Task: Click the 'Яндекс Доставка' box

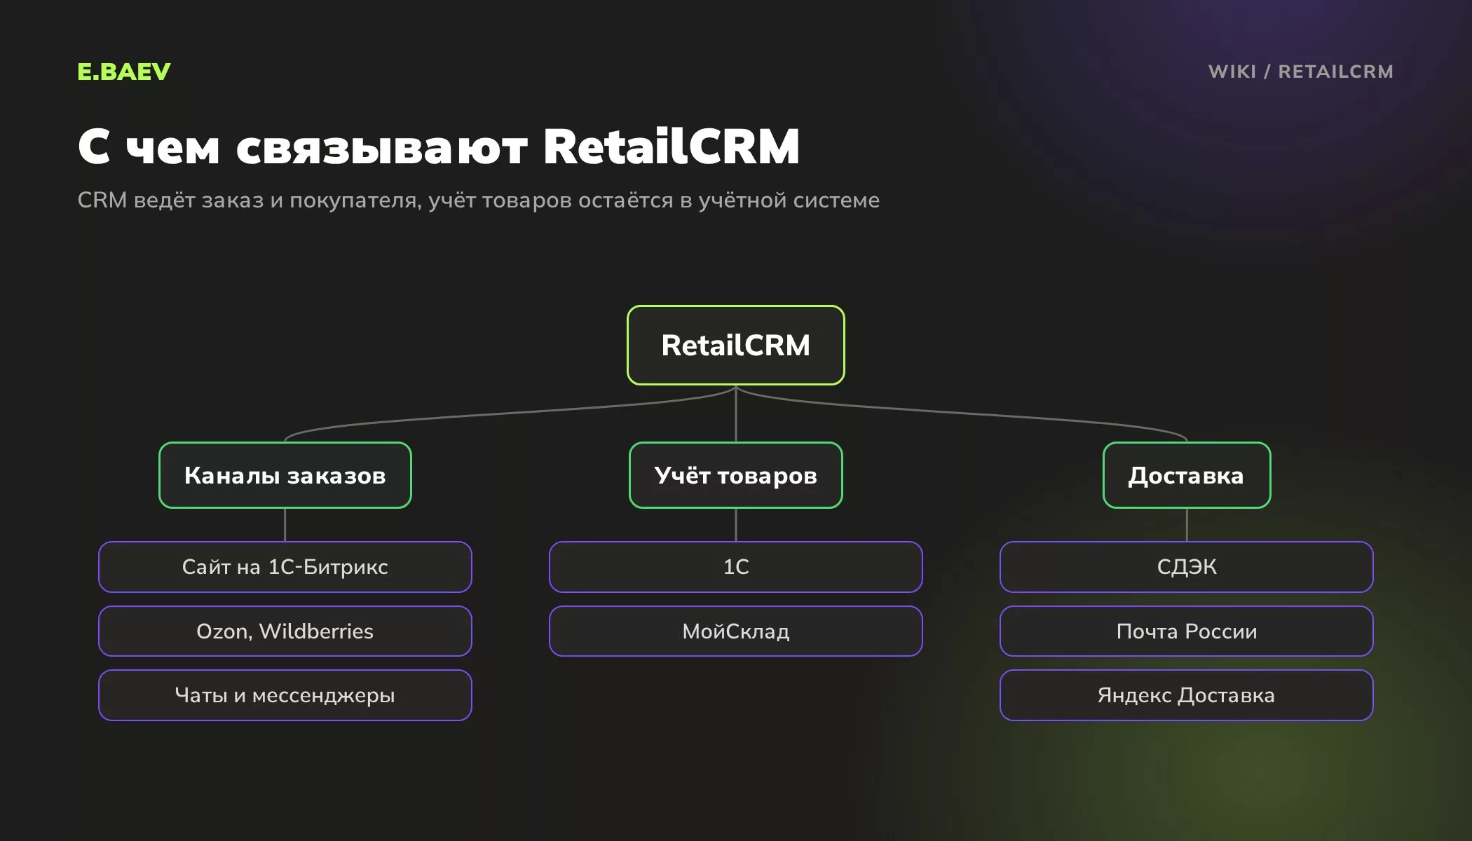Action: pos(1187,695)
